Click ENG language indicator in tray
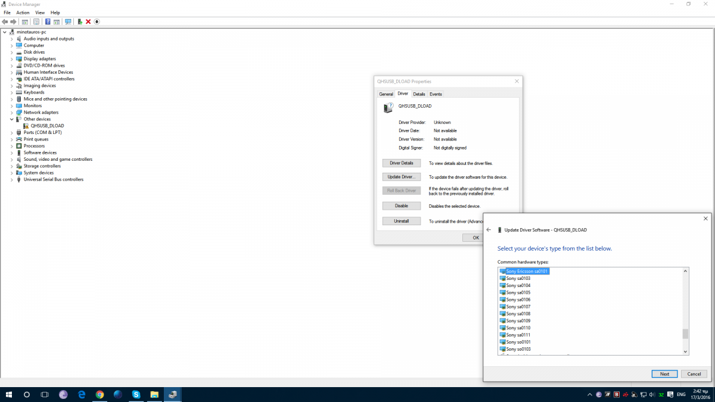715x402 pixels. pos(681,395)
